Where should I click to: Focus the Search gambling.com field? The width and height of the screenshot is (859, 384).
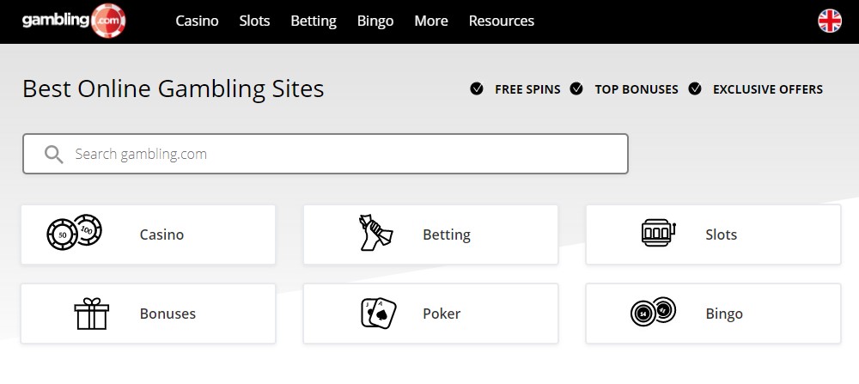[325, 154]
